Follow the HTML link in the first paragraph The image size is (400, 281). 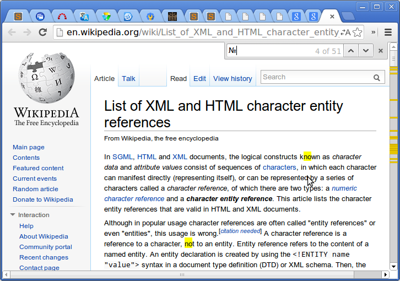(x=147, y=156)
